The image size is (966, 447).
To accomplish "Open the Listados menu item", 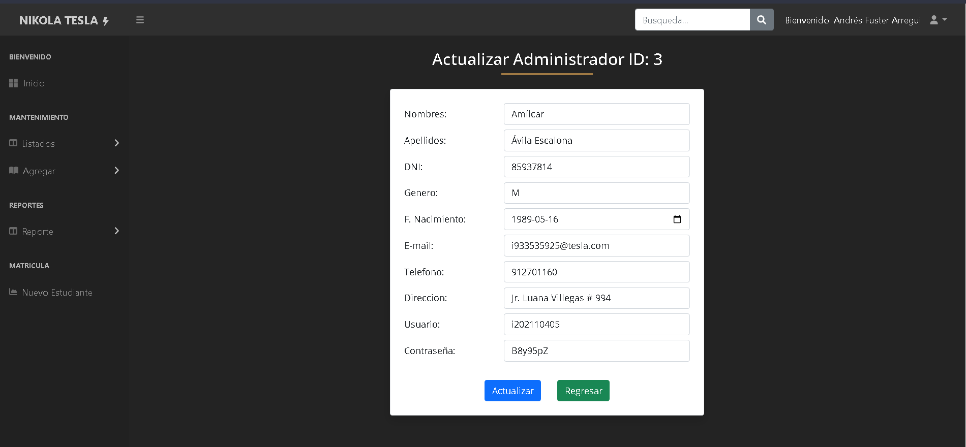I will coord(64,144).
